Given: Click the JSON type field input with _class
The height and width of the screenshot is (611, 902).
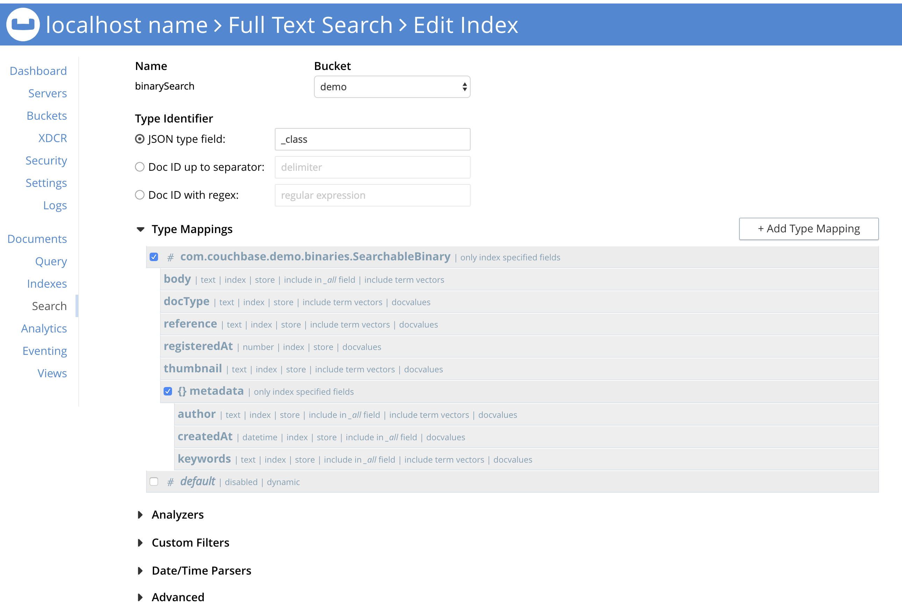Looking at the screenshot, I should pyautogui.click(x=372, y=139).
